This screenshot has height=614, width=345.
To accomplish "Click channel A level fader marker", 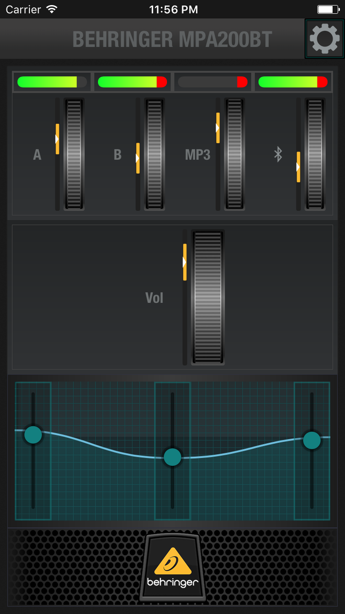I will click(57, 139).
